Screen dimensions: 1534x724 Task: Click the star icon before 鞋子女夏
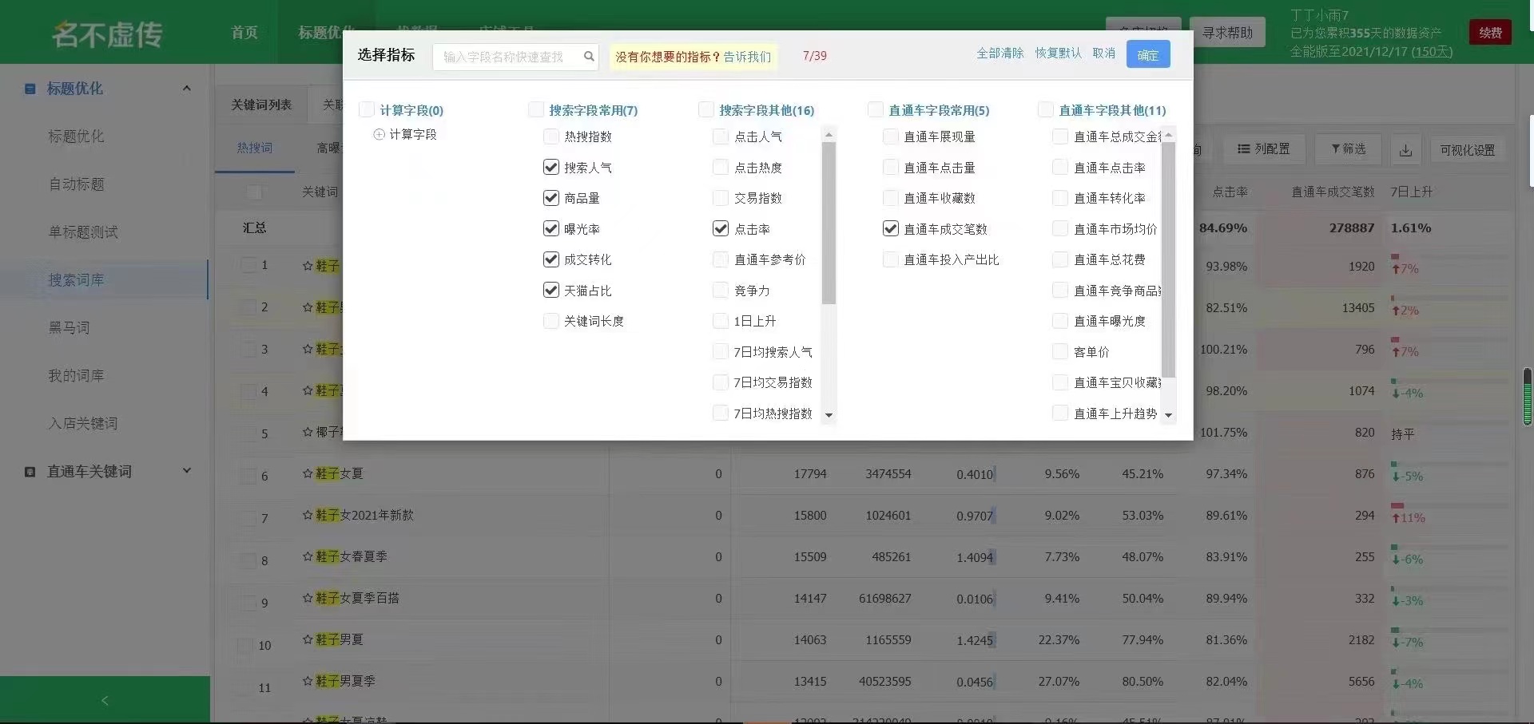click(308, 473)
